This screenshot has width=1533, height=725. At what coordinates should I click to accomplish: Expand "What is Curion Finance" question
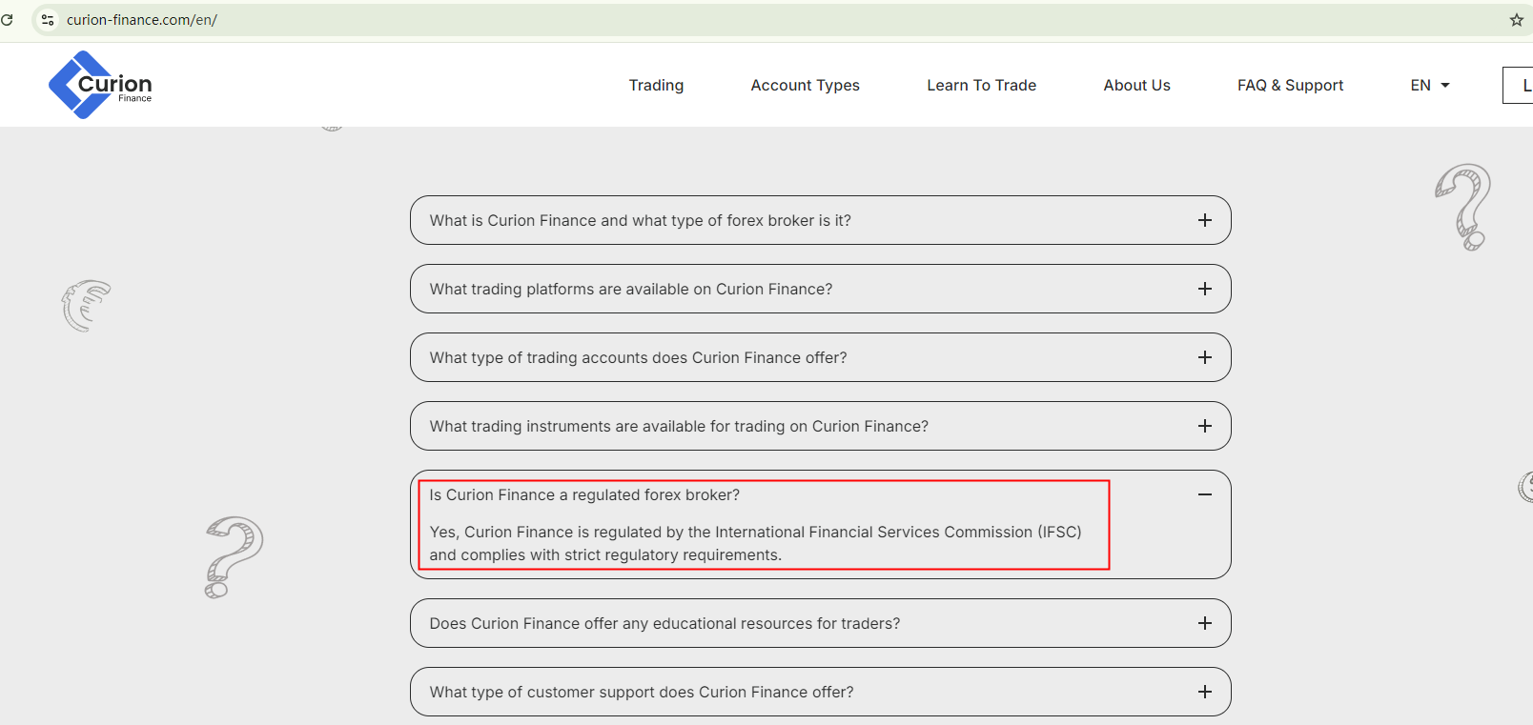coord(640,220)
